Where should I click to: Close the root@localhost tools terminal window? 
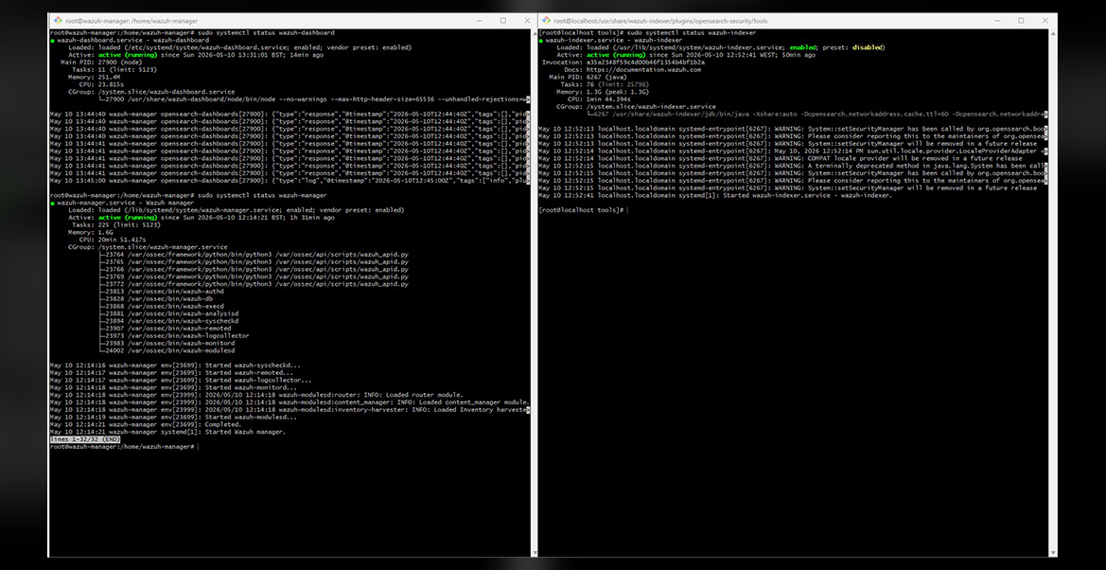coord(1045,21)
